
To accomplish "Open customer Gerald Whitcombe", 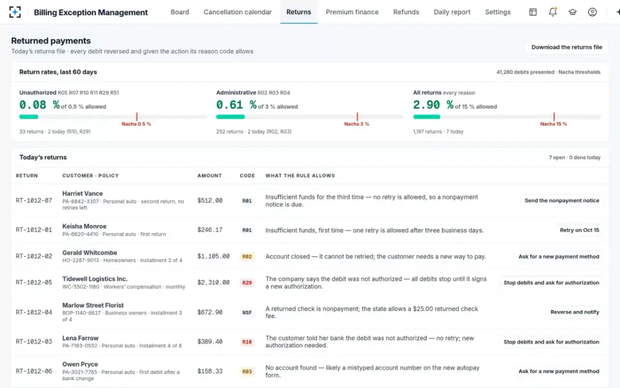I will (x=90, y=253).
